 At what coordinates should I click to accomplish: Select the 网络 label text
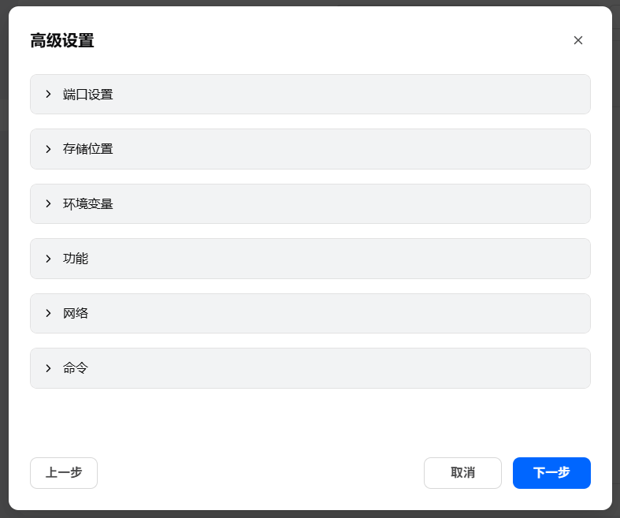[76, 314]
